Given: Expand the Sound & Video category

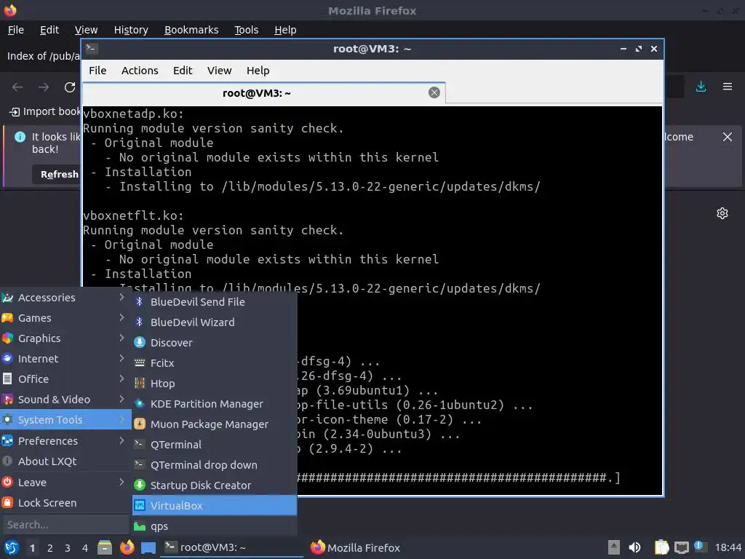Looking at the screenshot, I should tap(65, 400).
